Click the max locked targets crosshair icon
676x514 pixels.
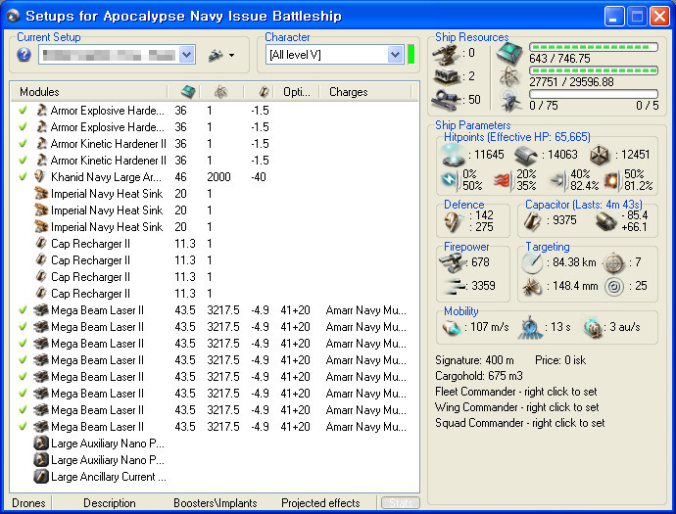coord(613,263)
